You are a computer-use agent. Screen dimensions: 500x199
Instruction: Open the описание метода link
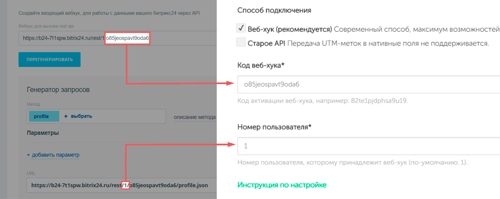[195, 117]
